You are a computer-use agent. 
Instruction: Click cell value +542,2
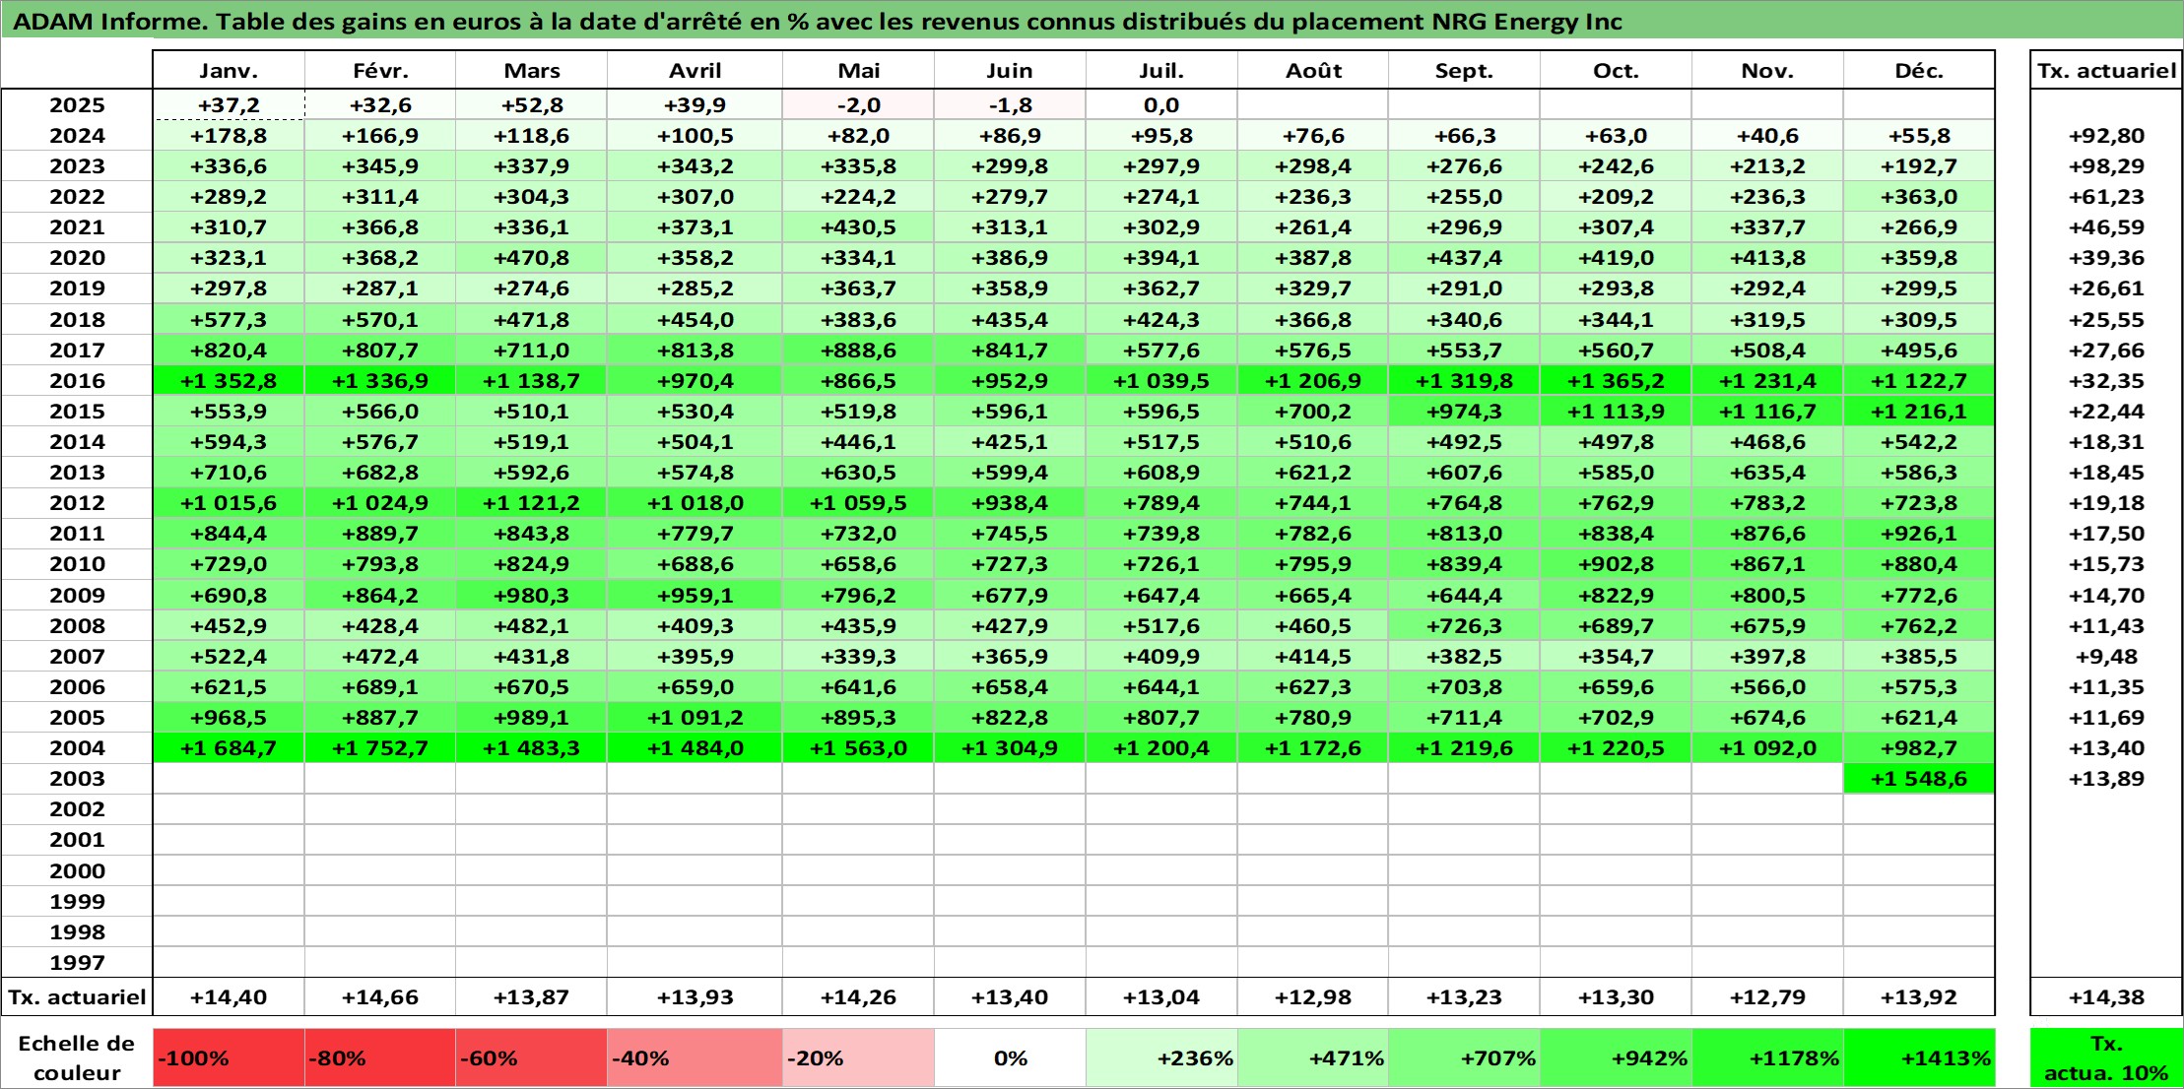tap(1919, 442)
